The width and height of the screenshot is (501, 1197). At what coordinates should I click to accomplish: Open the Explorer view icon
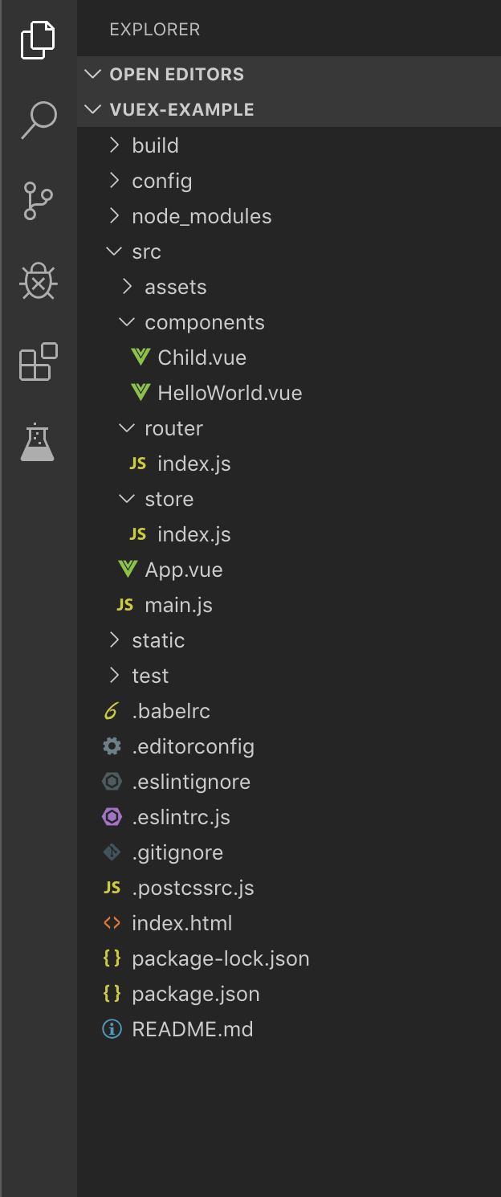pos(38,40)
